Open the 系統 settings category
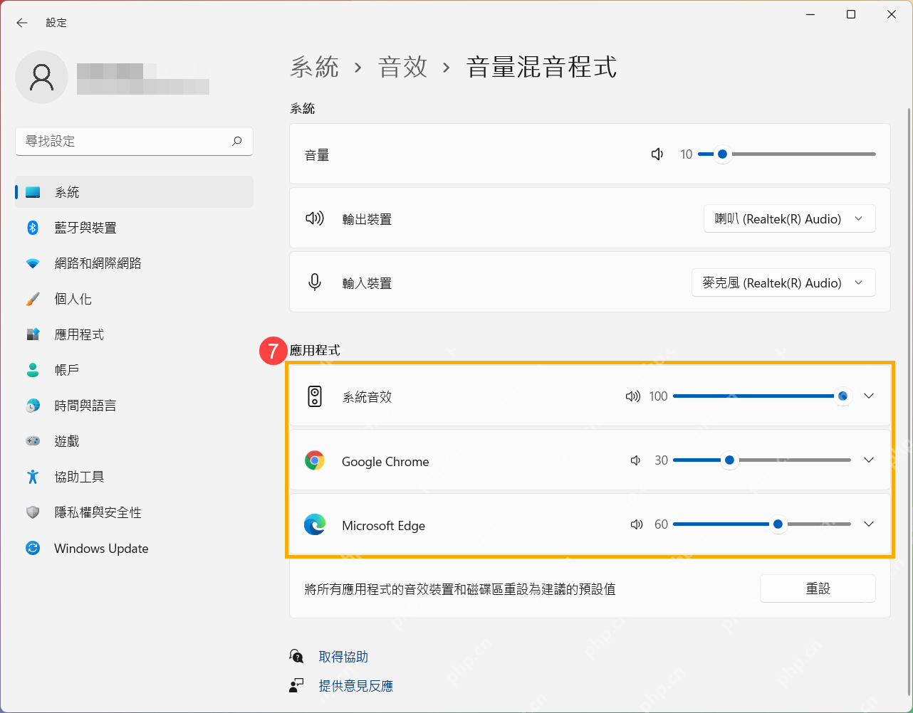Viewport: 913px width, 713px height. click(134, 192)
